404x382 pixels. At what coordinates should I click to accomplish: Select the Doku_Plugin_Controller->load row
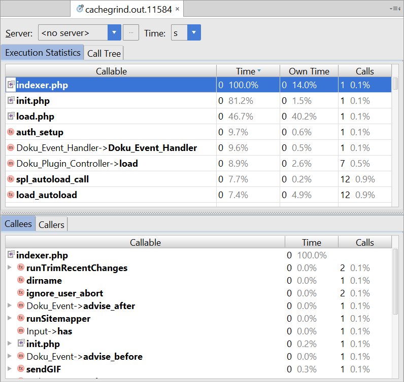point(198,163)
